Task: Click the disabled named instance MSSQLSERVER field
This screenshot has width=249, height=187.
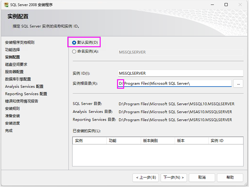Action: [181, 52]
